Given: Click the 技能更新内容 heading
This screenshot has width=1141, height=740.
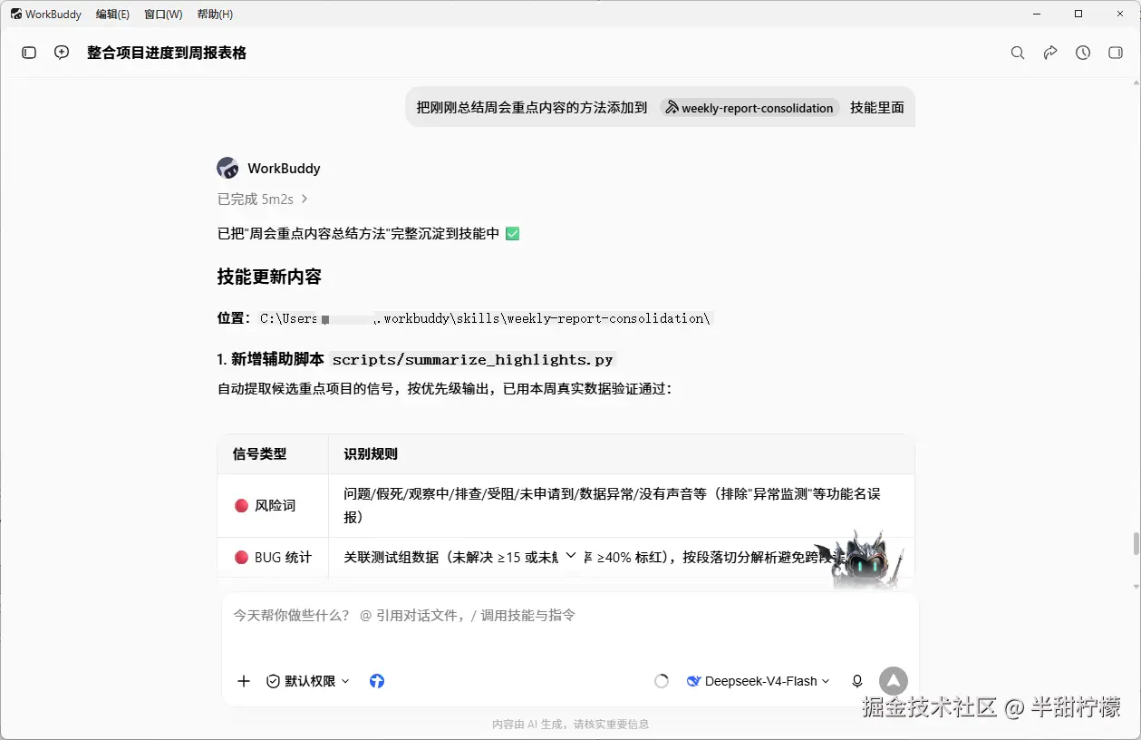Looking at the screenshot, I should pyautogui.click(x=269, y=277).
